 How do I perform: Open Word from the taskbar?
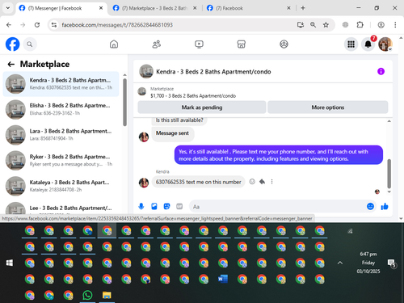(x=223, y=279)
